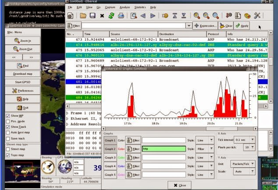
Task: Click the main display filter text field
Action: tap(134, 26)
